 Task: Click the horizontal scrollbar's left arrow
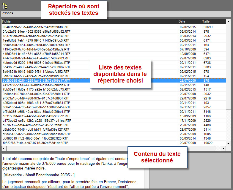[x=4, y=148]
